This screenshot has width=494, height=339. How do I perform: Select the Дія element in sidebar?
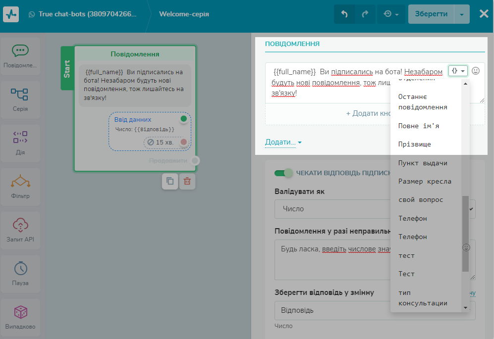pyautogui.click(x=20, y=143)
